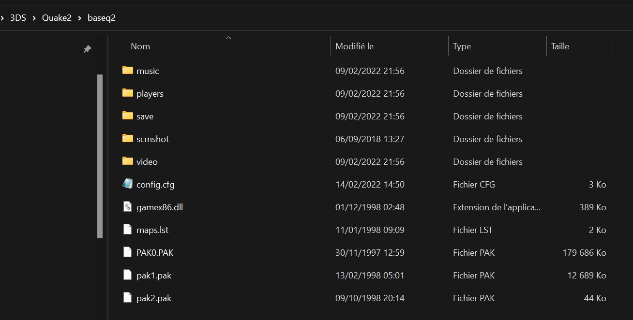Sort by the Taille column header
This screenshot has width=633, height=320.
[560, 46]
